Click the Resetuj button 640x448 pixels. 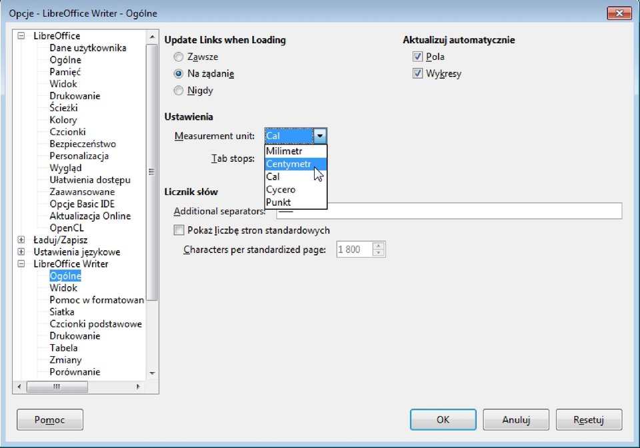pyautogui.click(x=589, y=419)
